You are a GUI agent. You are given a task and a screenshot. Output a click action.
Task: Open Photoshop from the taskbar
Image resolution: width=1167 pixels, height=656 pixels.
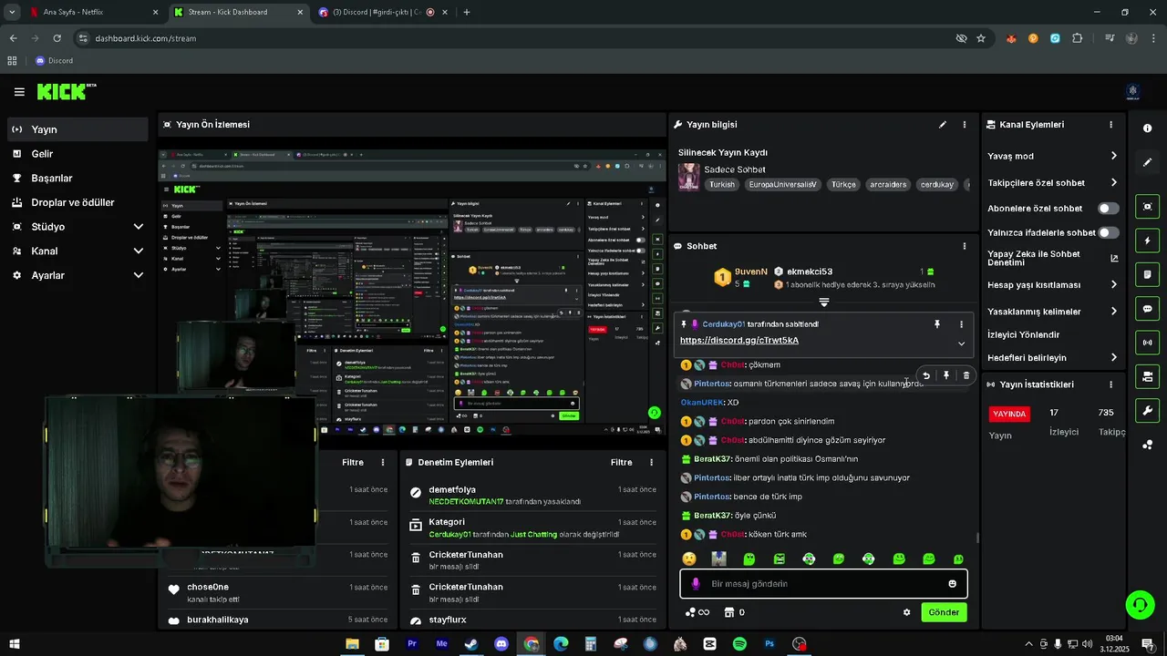pos(769,644)
